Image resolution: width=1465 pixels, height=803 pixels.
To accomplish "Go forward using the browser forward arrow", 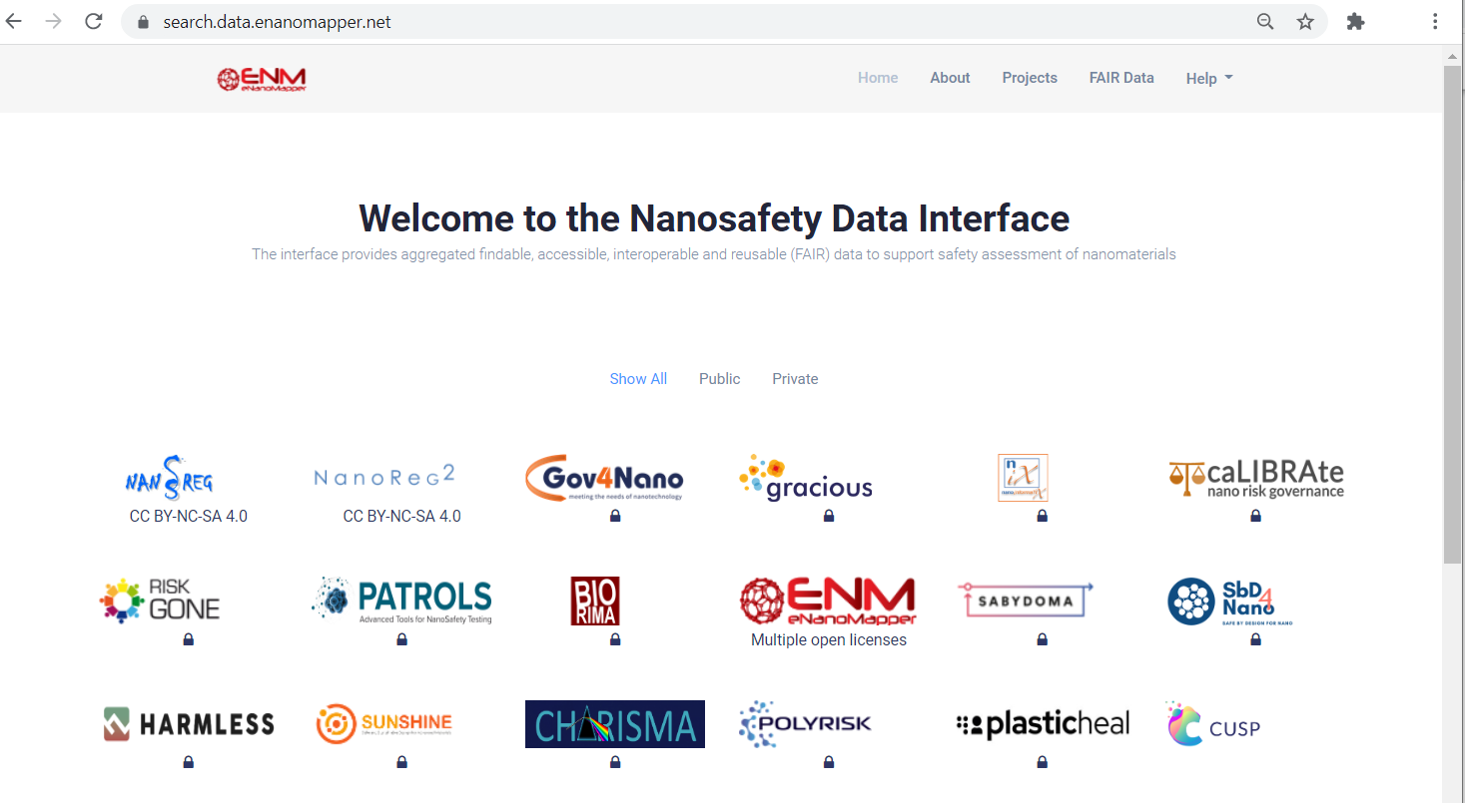I will tap(54, 21).
